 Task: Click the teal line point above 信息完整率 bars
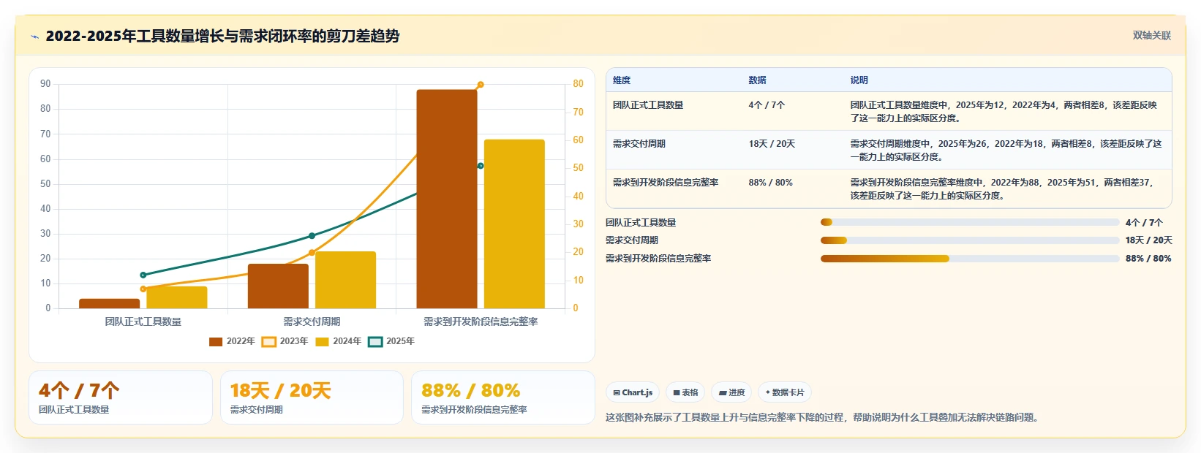[x=481, y=166]
